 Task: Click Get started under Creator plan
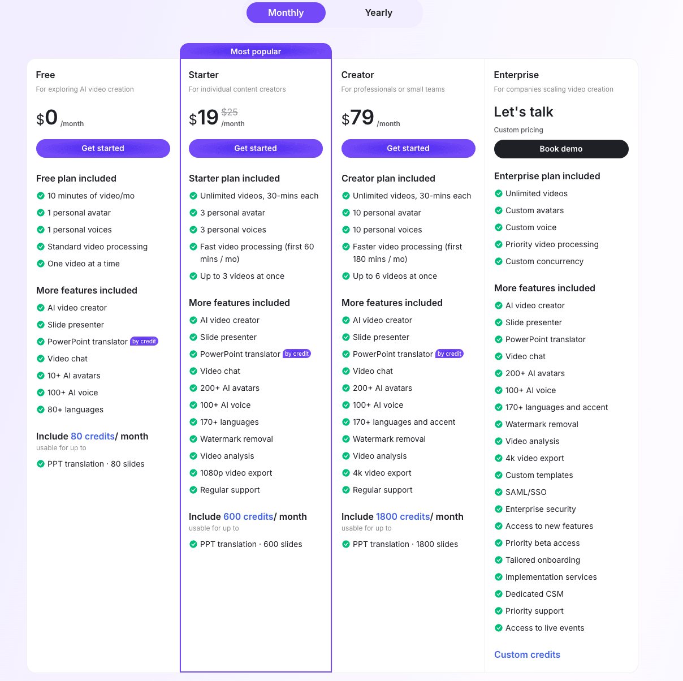[x=408, y=148]
